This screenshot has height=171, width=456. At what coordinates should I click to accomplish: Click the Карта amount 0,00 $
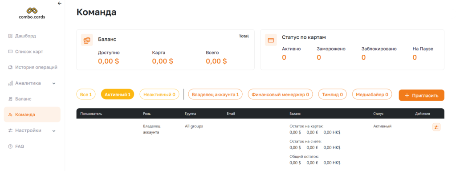click(x=163, y=61)
